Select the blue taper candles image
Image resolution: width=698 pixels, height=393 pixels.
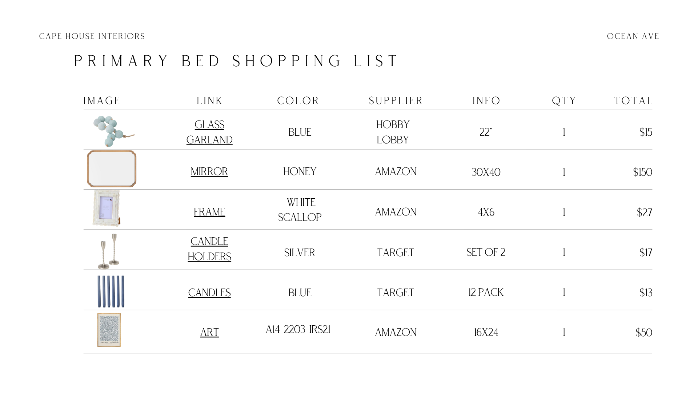(x=111, y=291)
